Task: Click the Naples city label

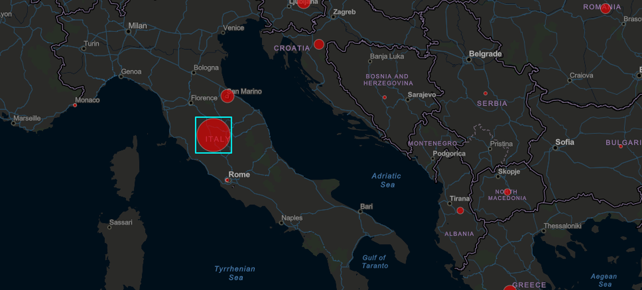Action: tap(292, 218)
